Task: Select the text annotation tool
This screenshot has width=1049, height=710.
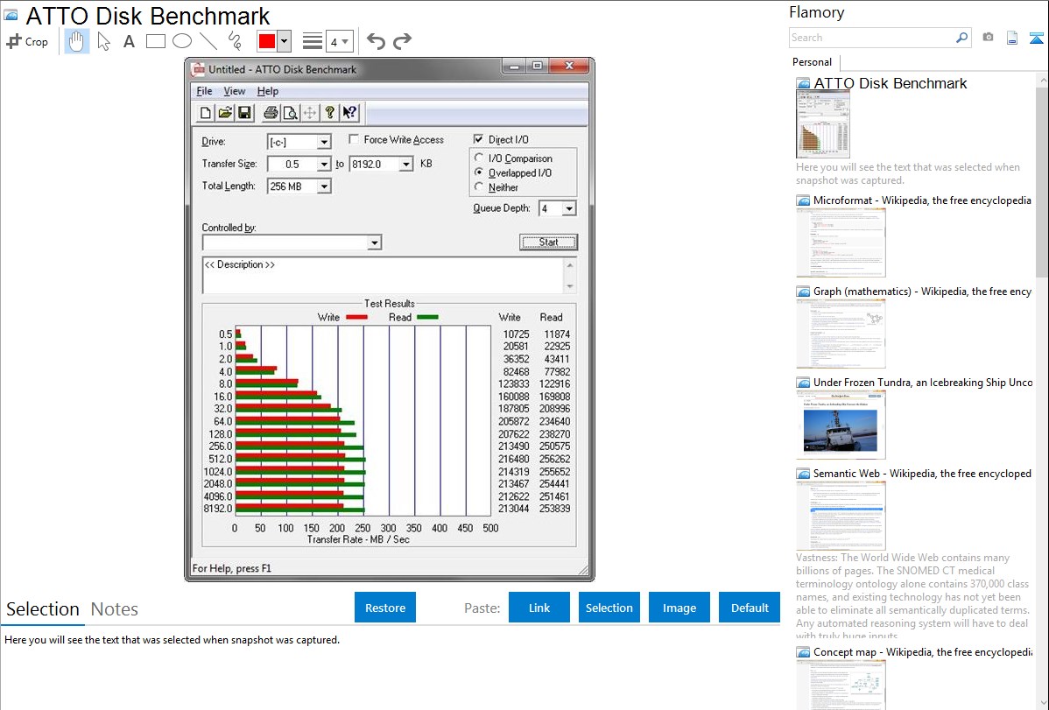Action: (x=129, y=41)
